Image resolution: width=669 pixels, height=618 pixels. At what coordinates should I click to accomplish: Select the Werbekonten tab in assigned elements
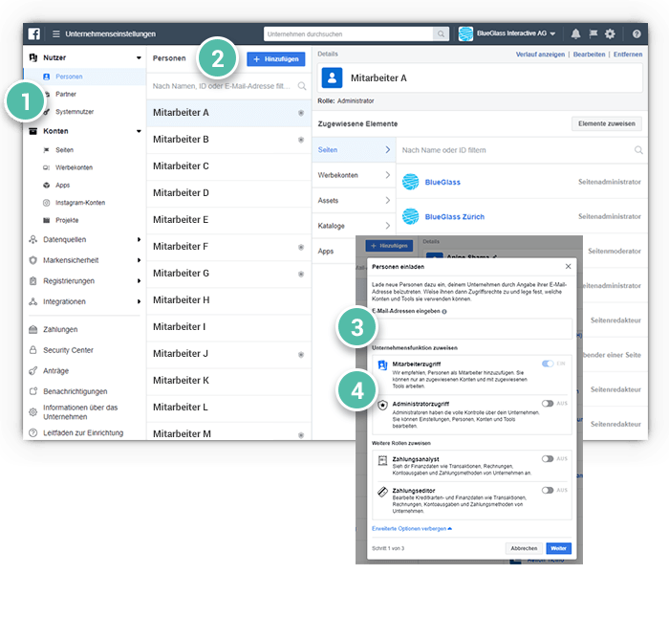[x=353, y=175]
